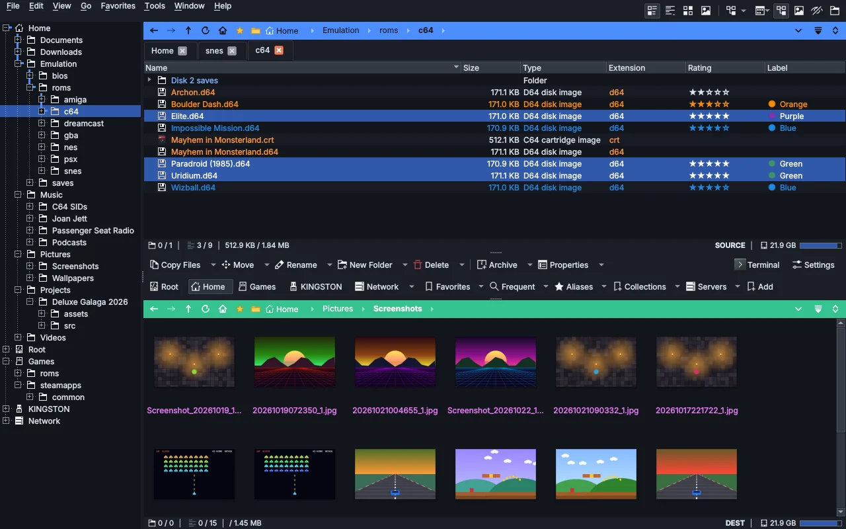This screenshot has width=846, height=529.
Task: Open the Name column header dropdown
Action: [456, 68]
